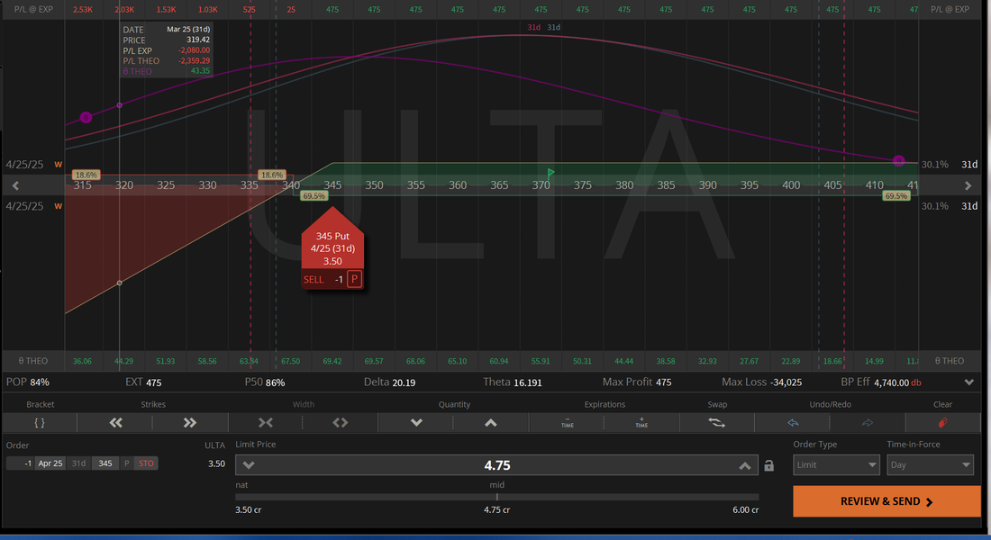Click the green current-price flag marker

pyautogui.click(x=550, y=173)
